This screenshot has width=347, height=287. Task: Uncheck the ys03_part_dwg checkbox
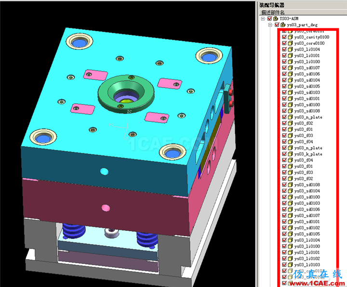tap(277, 25)
